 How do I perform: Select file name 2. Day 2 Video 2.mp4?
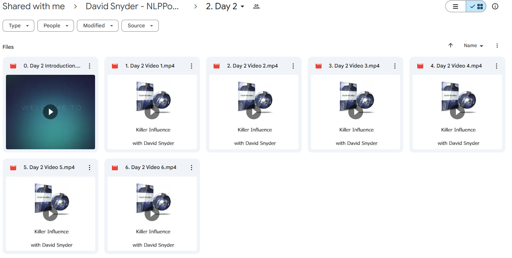click(x=253, y=66)
